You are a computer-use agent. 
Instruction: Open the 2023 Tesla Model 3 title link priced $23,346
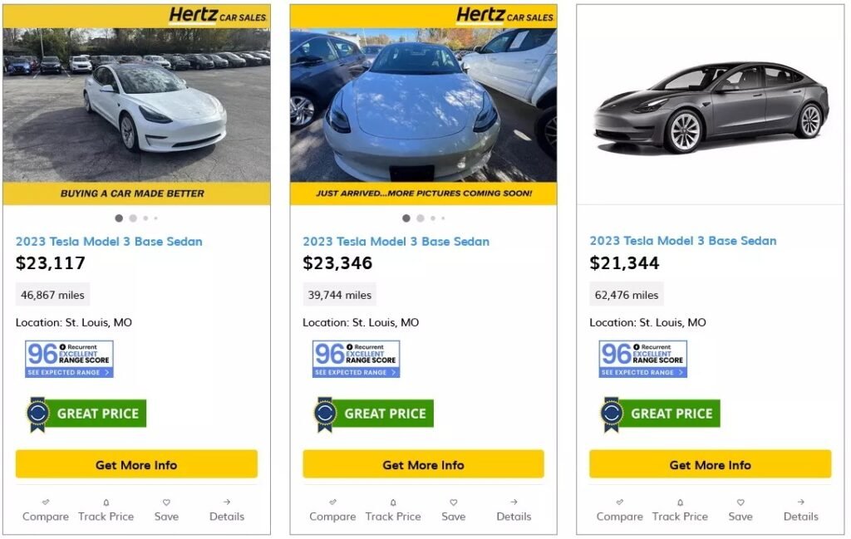click(x=396, y=242)
